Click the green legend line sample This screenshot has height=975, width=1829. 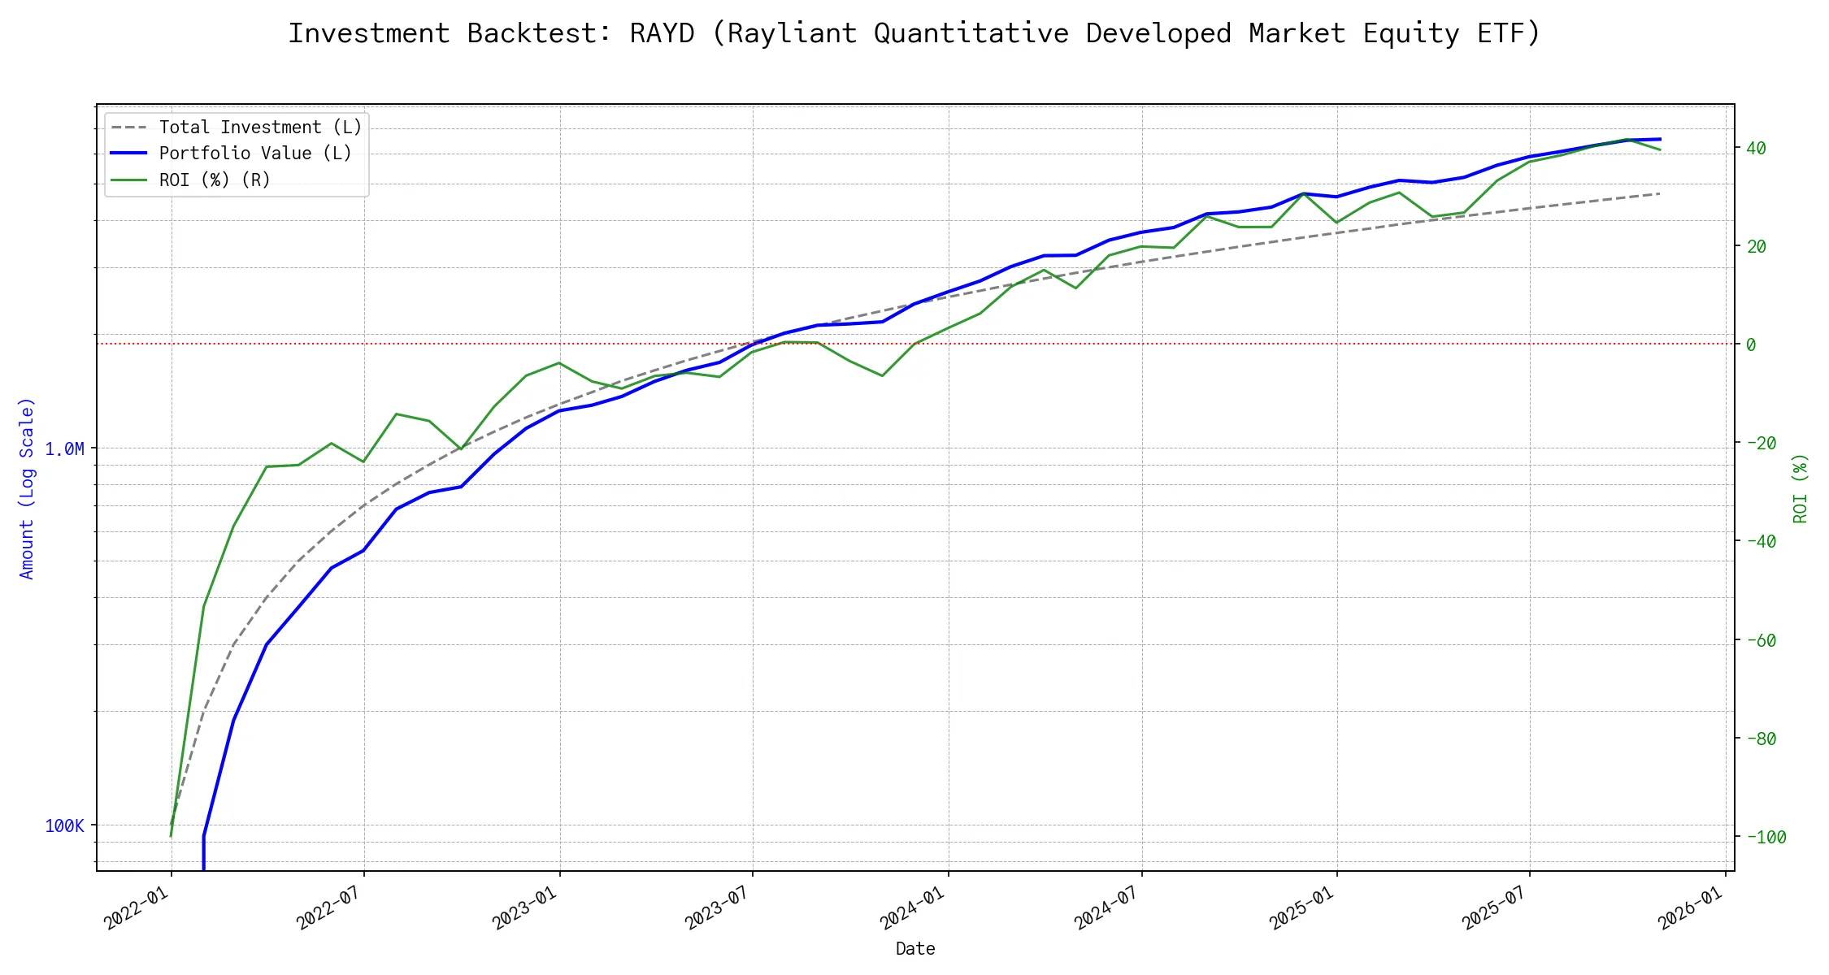tap(129, 180)
